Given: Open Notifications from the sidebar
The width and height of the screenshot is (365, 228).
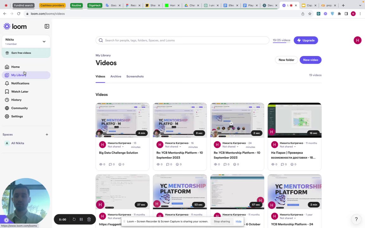Looking at the screenshot, I should (26, 83).
